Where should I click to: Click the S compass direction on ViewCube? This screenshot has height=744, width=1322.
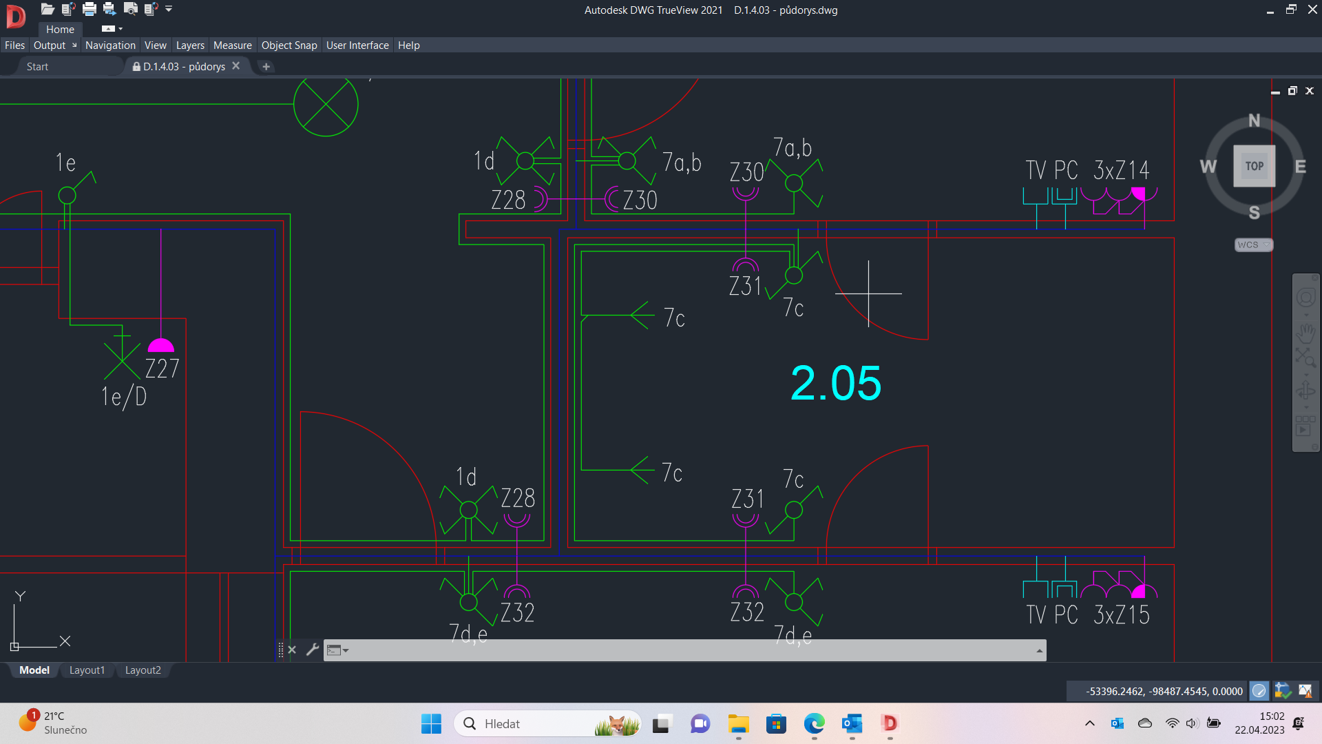pyautogui.click(x=1255, y=212)
